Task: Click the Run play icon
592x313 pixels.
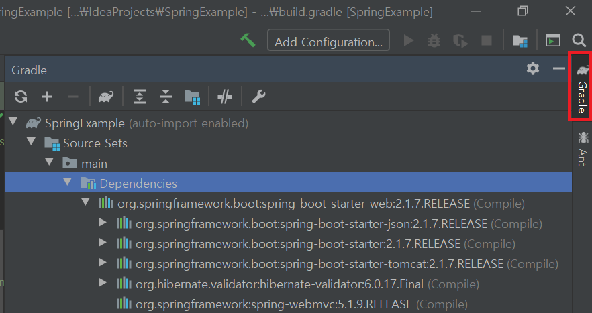Action: click(409, 40)
